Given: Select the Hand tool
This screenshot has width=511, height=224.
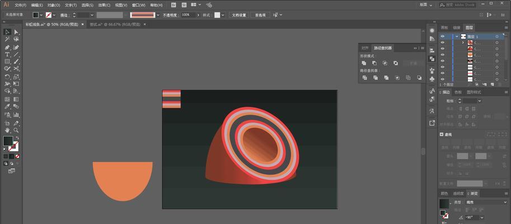Looking at the screenshot, I should pos(7,130).
